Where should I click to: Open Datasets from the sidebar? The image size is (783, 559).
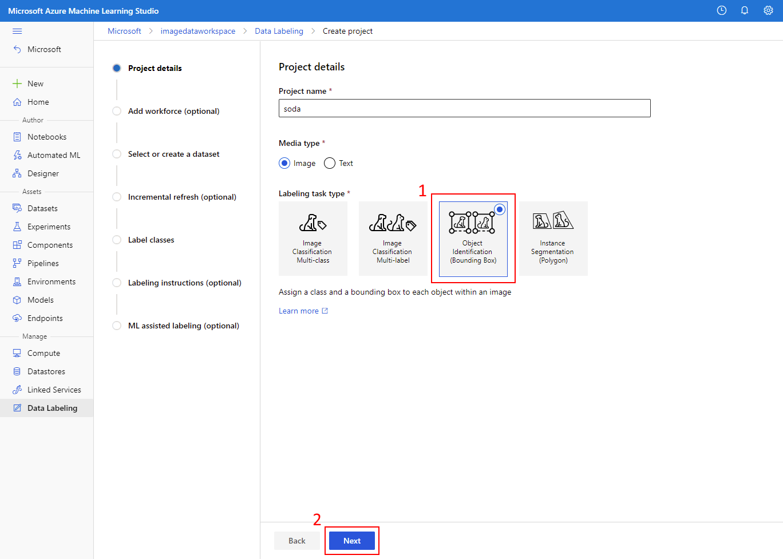(x=47, y=208)
